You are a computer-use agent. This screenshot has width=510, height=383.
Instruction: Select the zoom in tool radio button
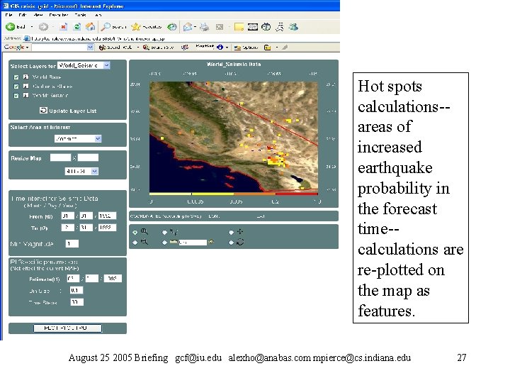135,232
